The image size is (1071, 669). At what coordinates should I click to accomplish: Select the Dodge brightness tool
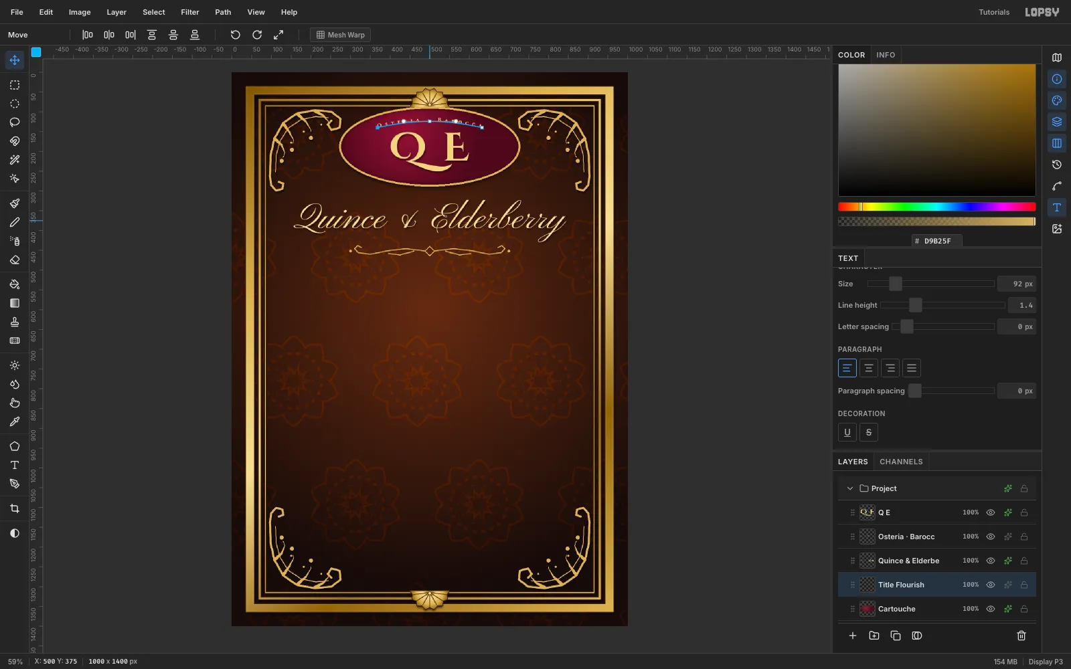tap(14, 365)
